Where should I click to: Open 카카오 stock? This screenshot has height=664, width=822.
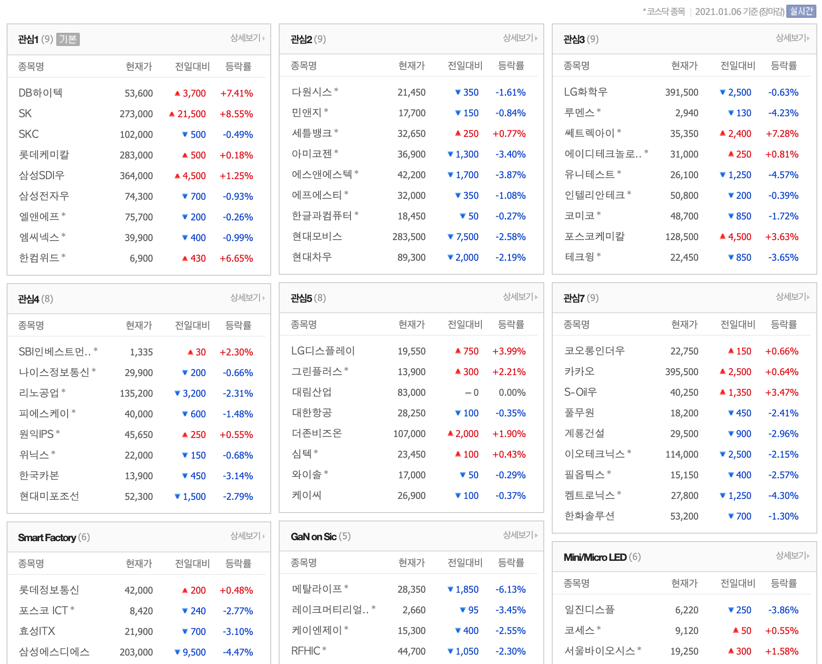[579, 371]
